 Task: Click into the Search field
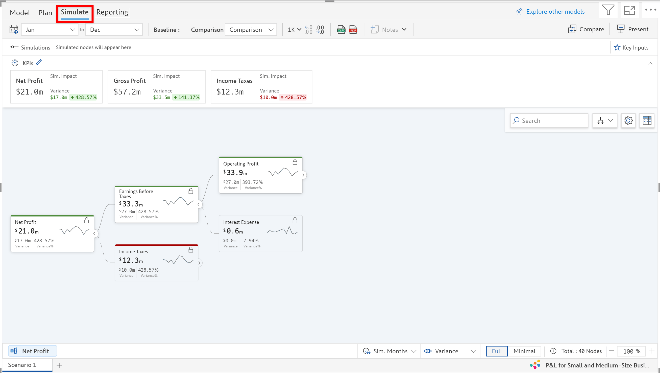(551, 121)
